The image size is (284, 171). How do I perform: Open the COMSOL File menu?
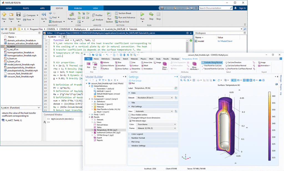point(88,59)
